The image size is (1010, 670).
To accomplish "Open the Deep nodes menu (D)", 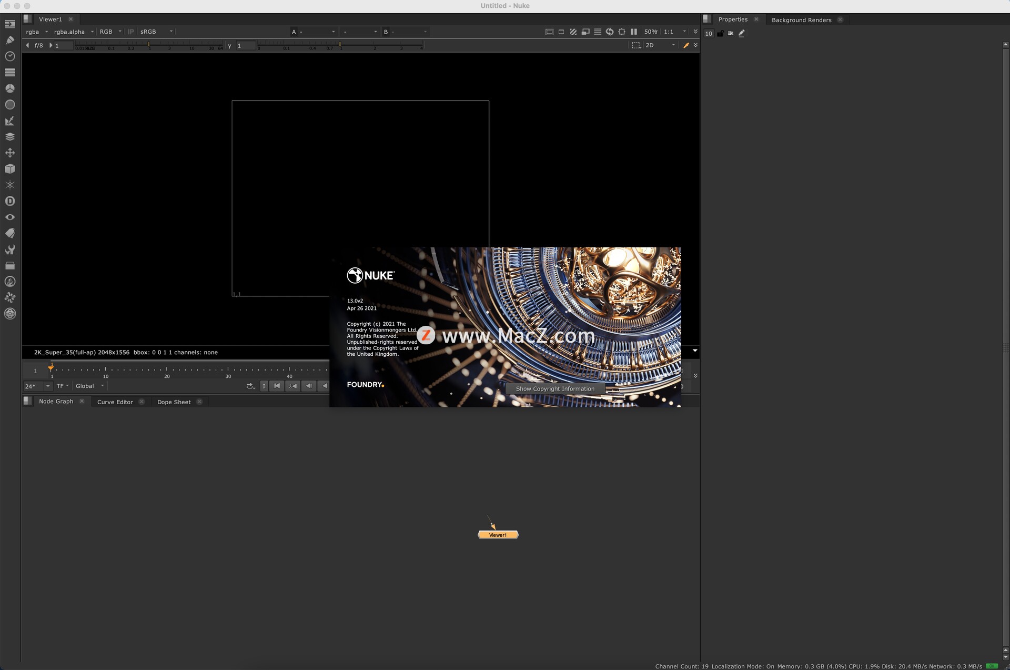I will [10, 201].
